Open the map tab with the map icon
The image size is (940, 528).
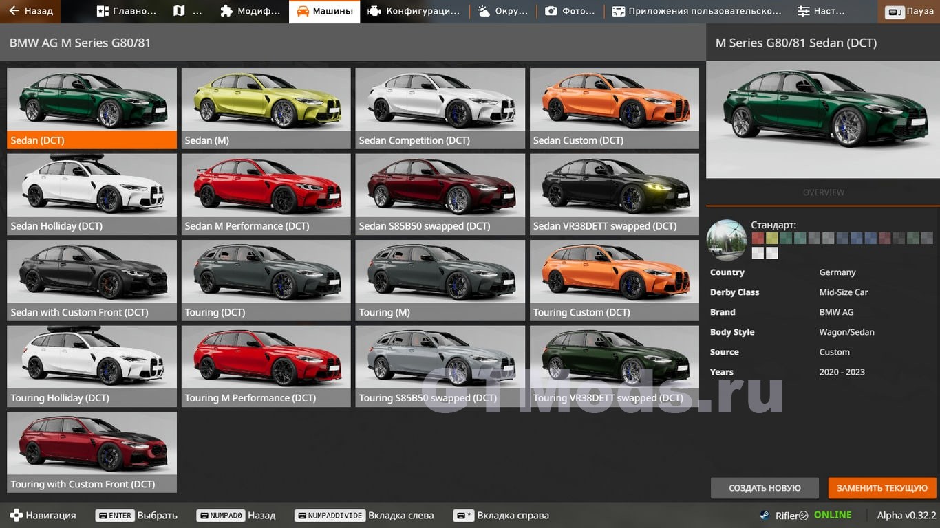pyautogui.click(x=188, y=11)
